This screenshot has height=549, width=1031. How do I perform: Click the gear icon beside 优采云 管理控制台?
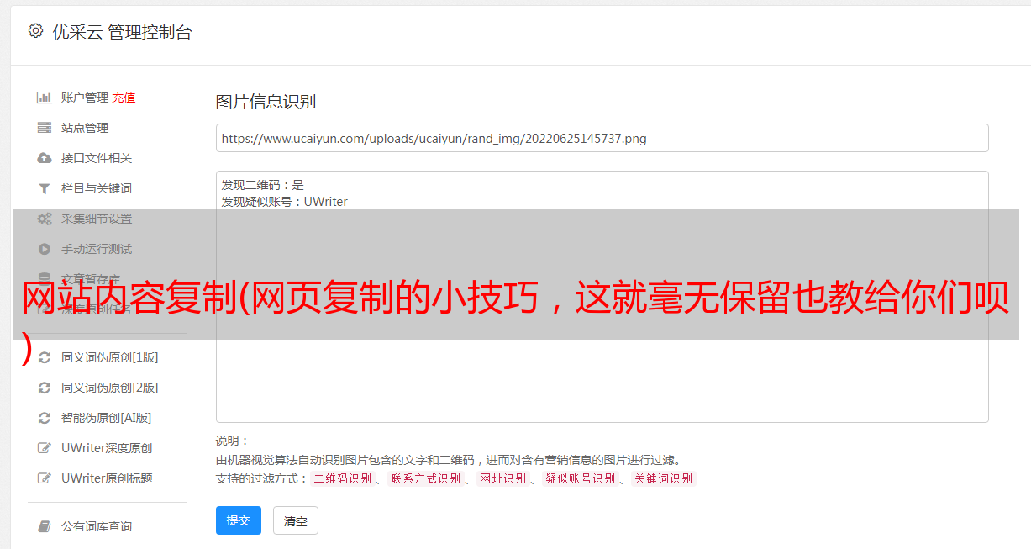pyautogui.click(x=35, y=31)
